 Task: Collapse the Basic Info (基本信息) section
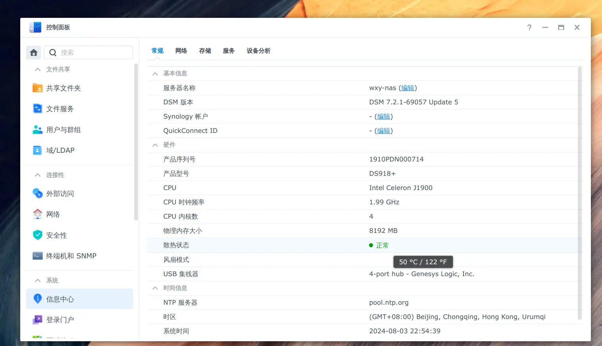coord(155,74)
